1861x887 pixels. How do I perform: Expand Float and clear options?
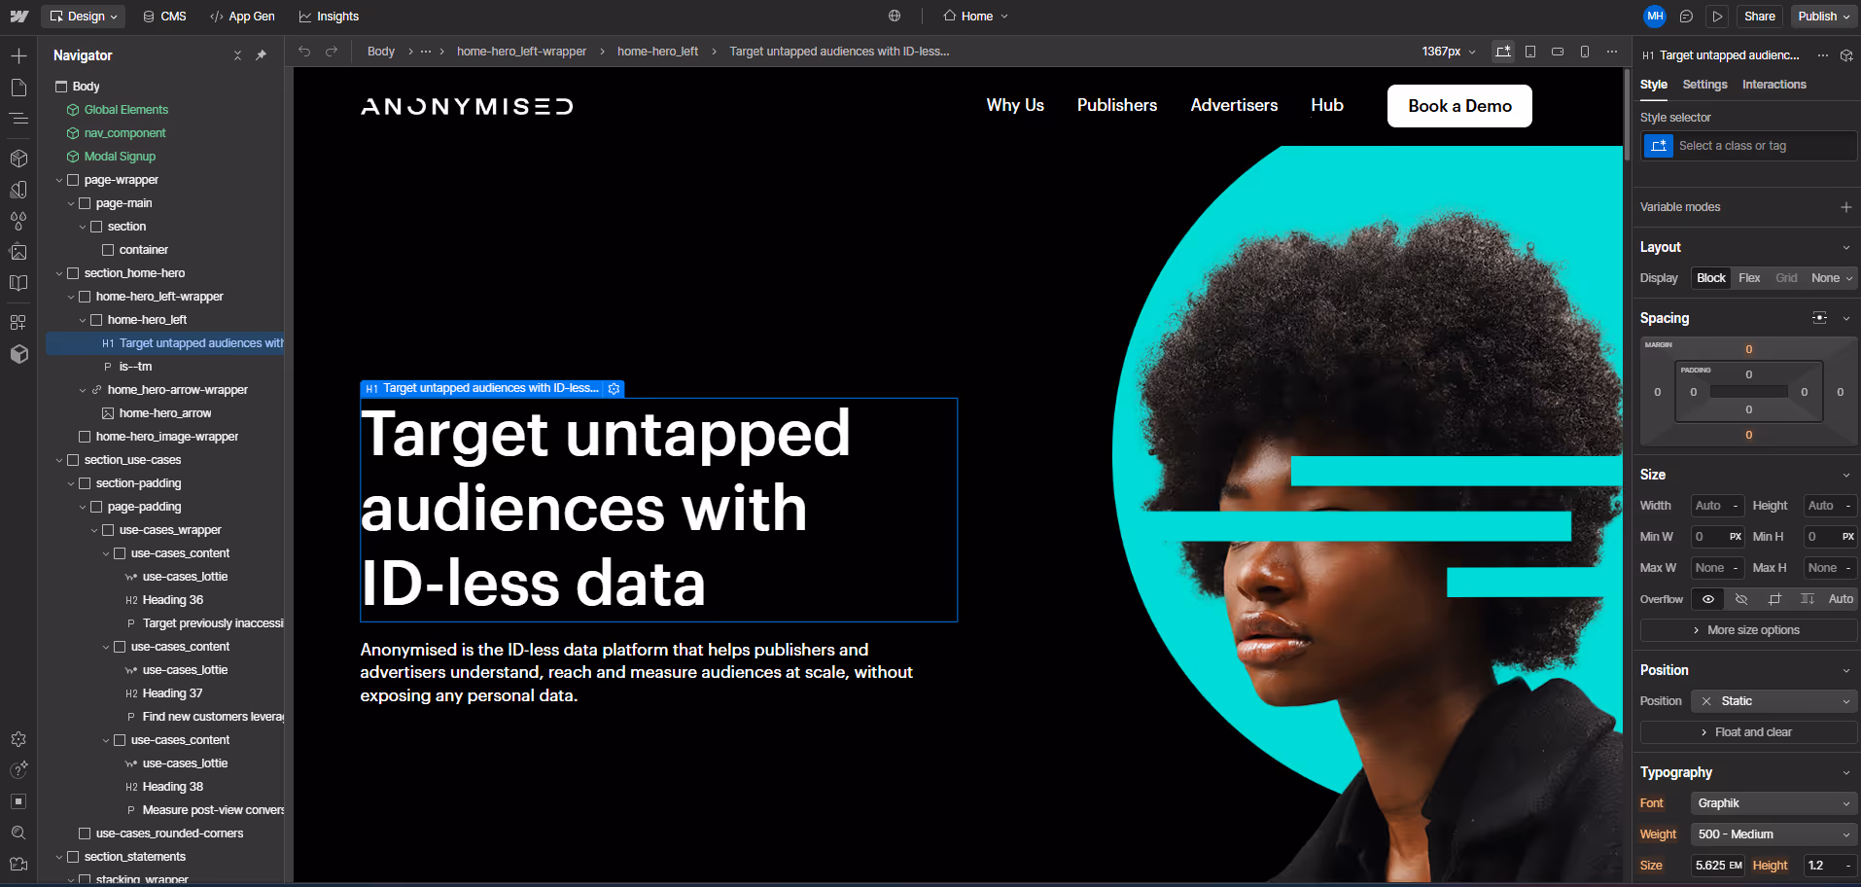[x=1748, y=732]
